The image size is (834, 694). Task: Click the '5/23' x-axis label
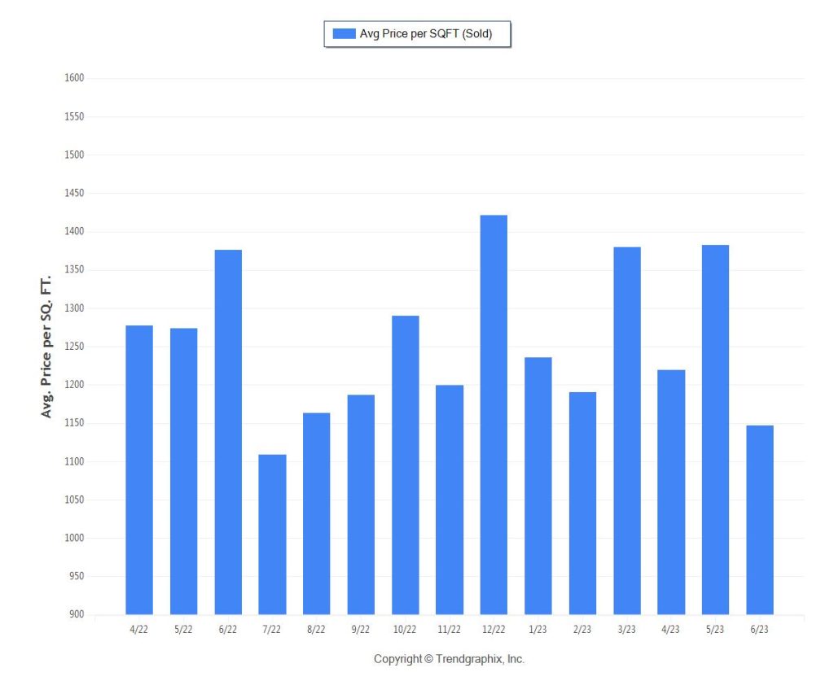pos(715,629)
